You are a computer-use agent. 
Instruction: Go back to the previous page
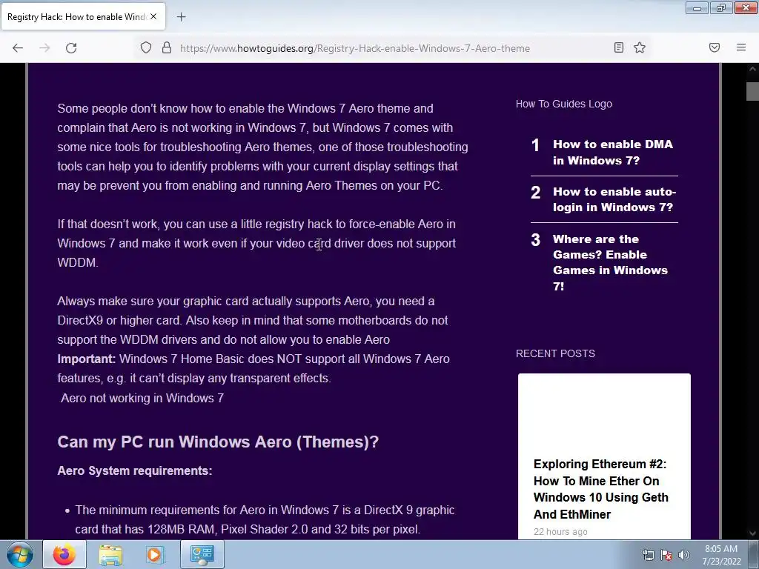(18, 48)
